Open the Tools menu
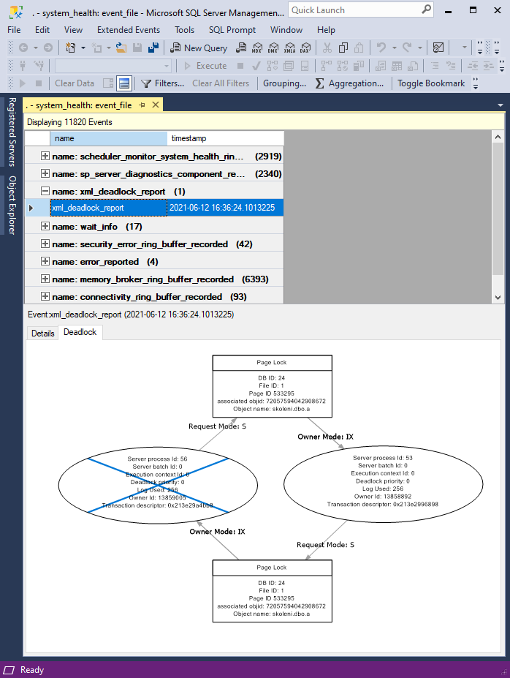Viewport: 510px width, 678px height. [x=184, y=30]
